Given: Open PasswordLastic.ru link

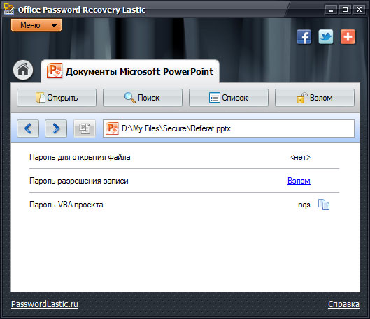Looking at the screenshot, I should [x=45, y=304].
